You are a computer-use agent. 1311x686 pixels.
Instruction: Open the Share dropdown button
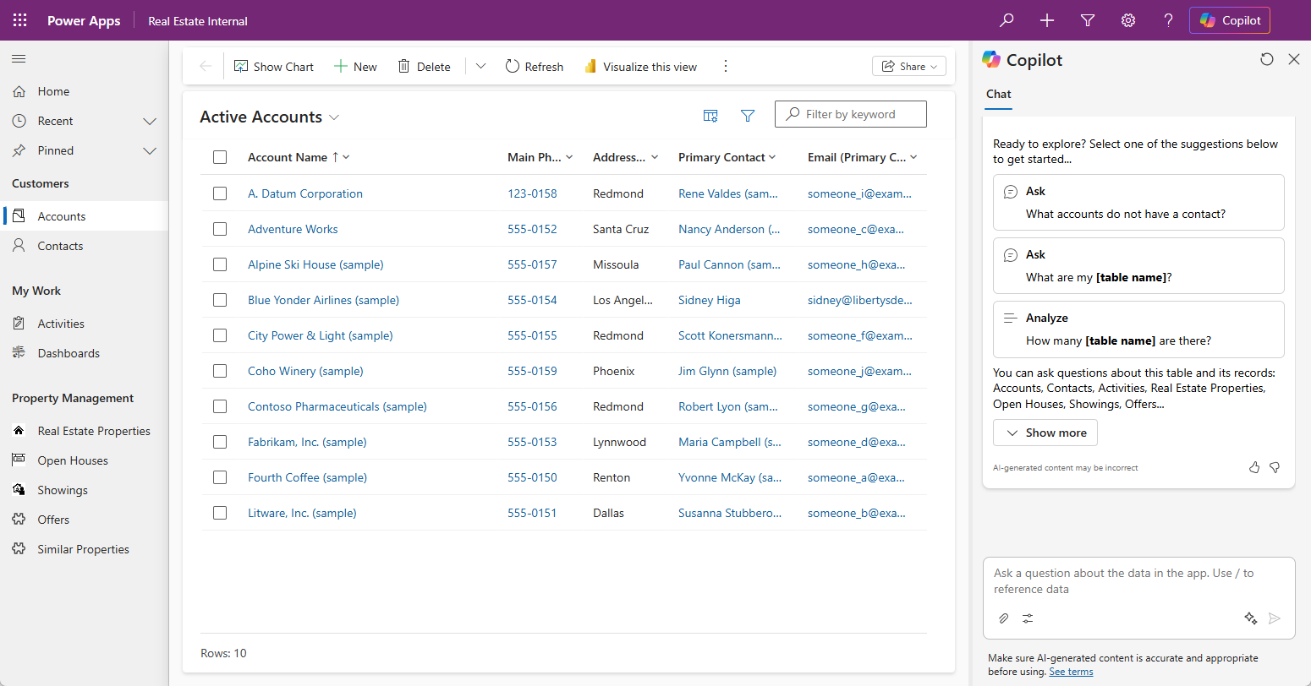click(x=909, y=67)
